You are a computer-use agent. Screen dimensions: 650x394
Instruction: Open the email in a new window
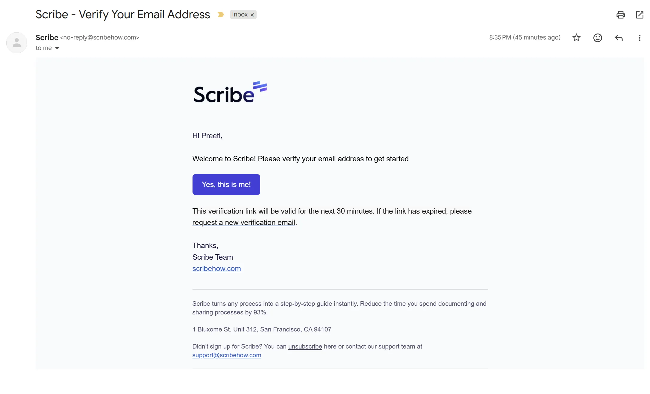click(x=639, y=15)
